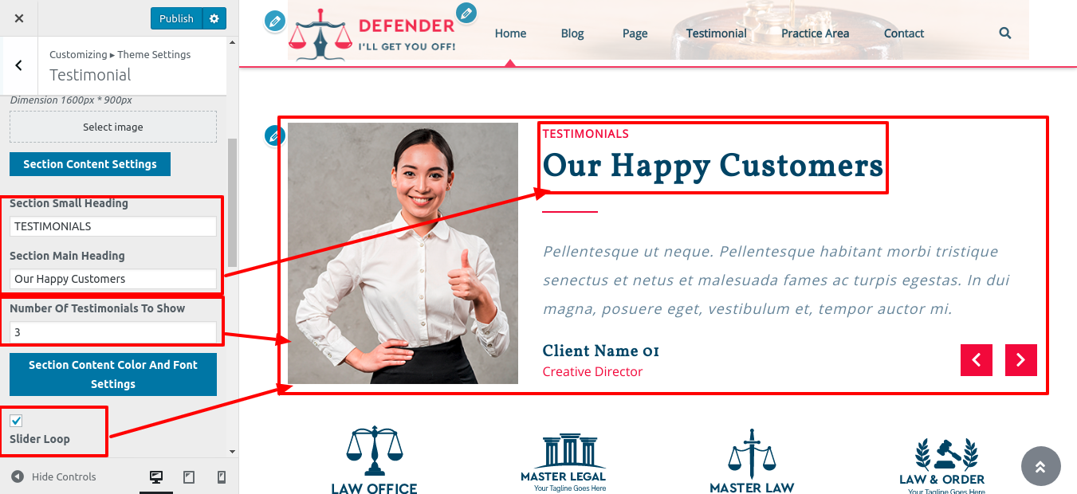Image resolution: width=1077 pixels, height=494 pixels.
Task: Expand Section Content Settings
Action: point(90,164)
